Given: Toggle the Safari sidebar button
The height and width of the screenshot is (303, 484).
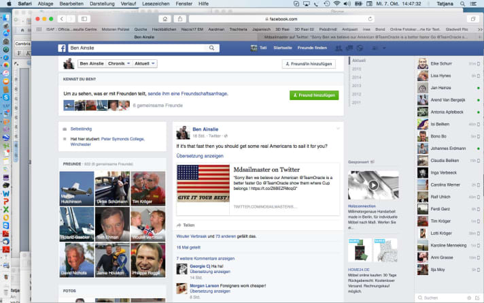Looking at the screenshot, I should click(84, 19).
